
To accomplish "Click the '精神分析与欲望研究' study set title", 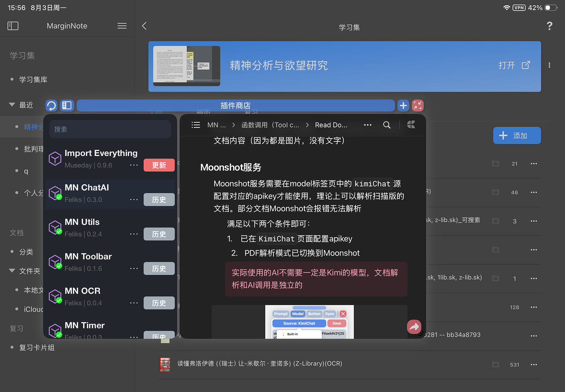I will coord(279,65).
